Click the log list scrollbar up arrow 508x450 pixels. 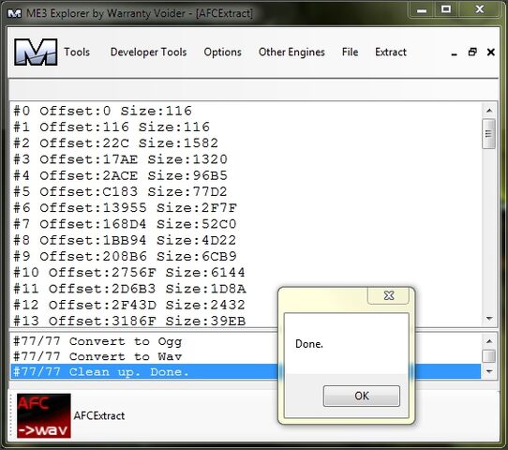coord(489,341)
